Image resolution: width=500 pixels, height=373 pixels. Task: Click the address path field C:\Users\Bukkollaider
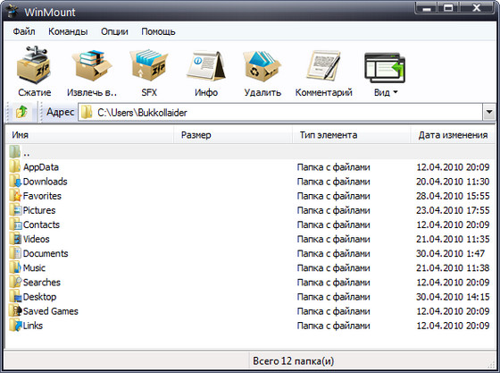click(280, 113)
